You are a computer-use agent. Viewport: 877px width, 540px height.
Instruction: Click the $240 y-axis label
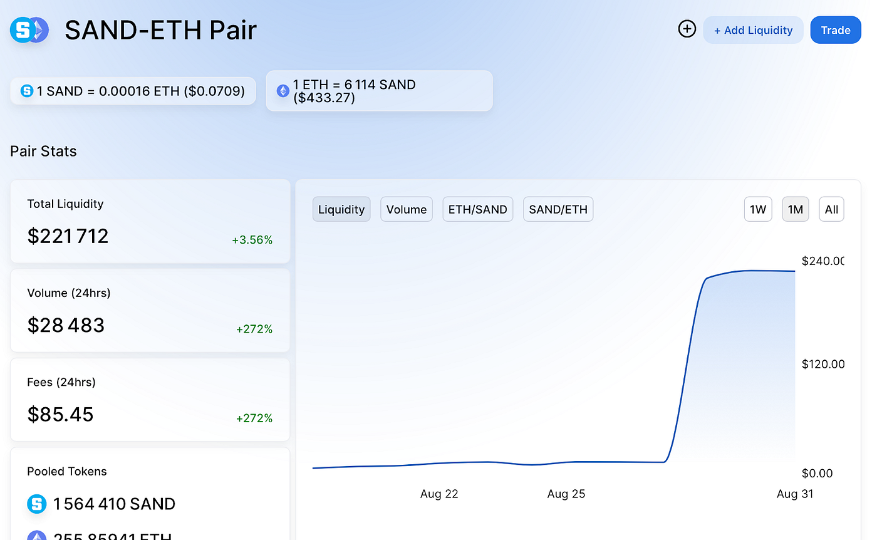(x=823, y=261)
